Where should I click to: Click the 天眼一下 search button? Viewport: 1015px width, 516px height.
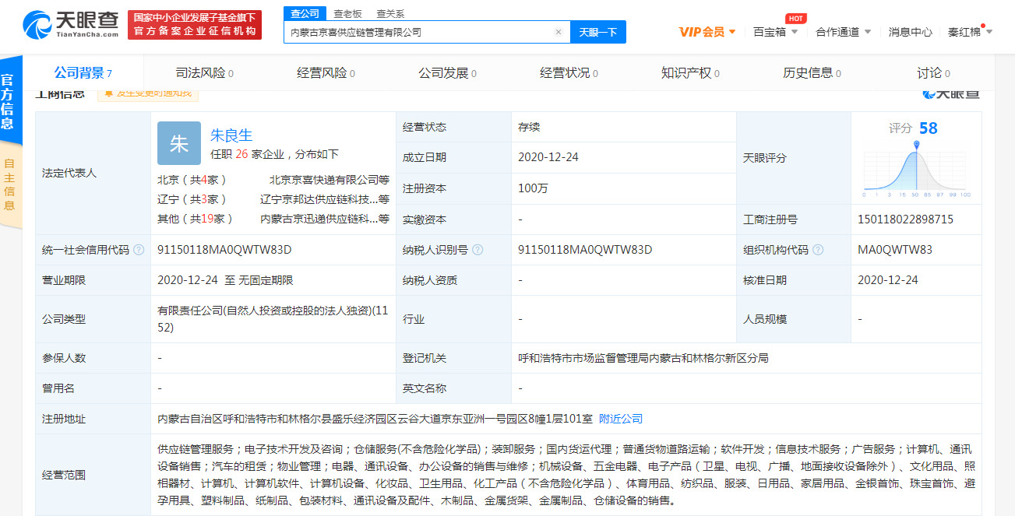[x=598, y=32]
